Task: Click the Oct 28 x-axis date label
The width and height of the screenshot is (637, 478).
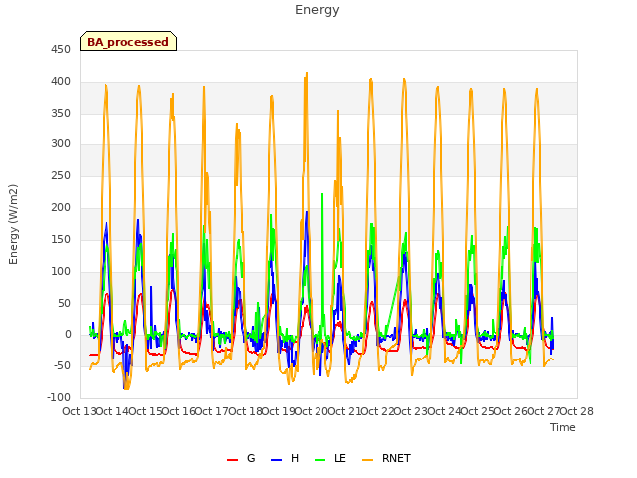Action: pos(576,411)
